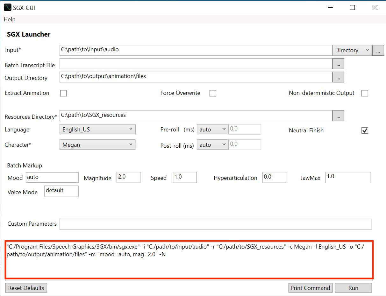Uncheck the Neutral Finish checkbox
386x296 pixels.
(365, 130)
